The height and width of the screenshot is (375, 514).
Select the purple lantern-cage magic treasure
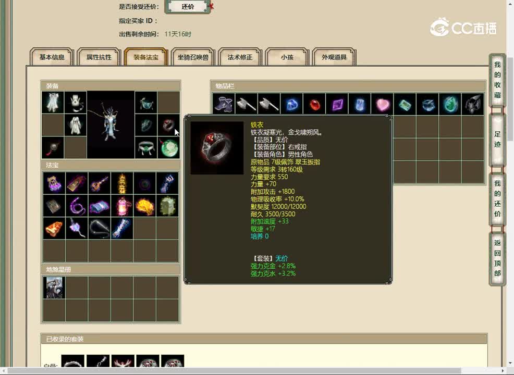click(x=54, y=183)
